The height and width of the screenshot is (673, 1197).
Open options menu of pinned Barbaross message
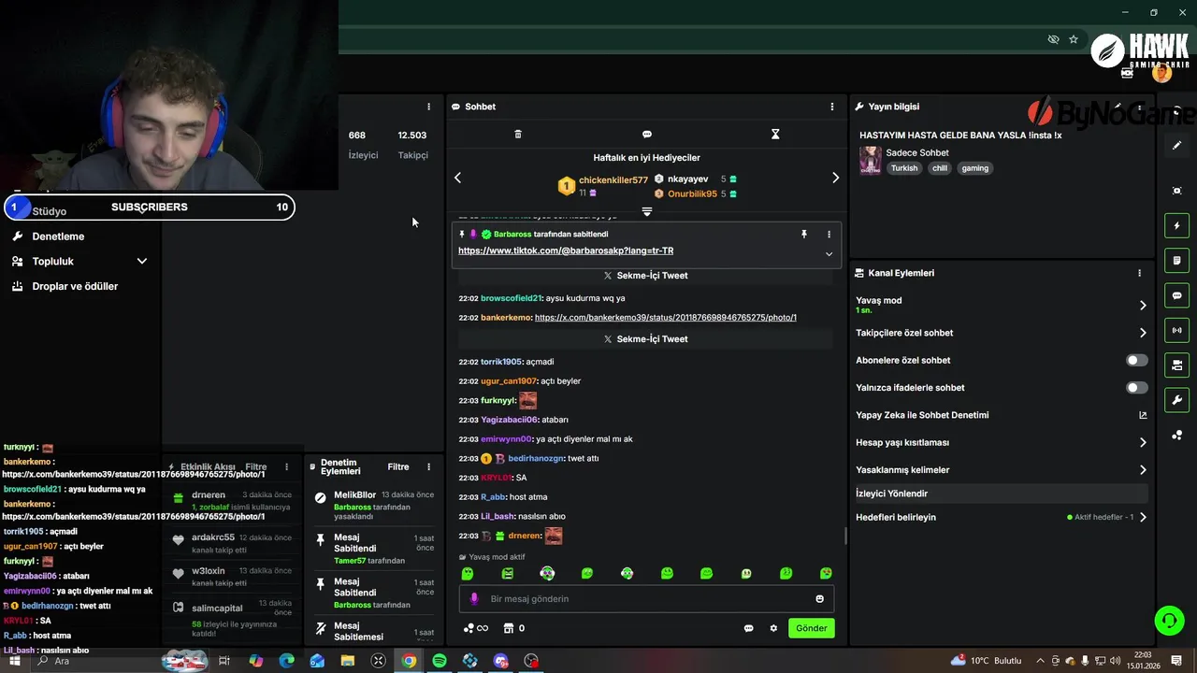click(829, 235)
